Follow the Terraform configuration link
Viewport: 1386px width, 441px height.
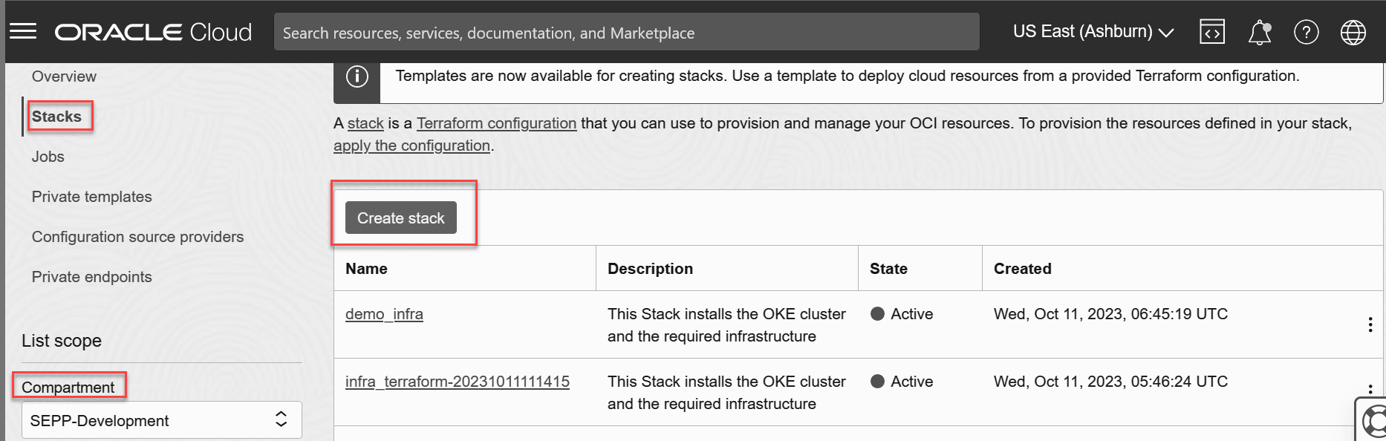[496, 123]
